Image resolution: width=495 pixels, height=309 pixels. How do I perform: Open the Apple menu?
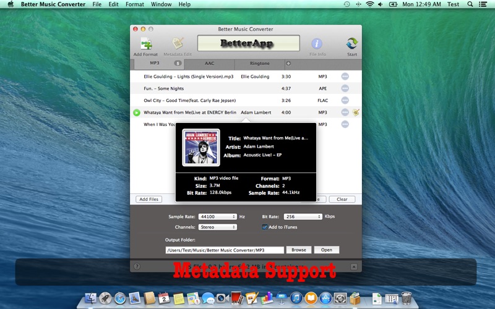click(x=11, y=4)
